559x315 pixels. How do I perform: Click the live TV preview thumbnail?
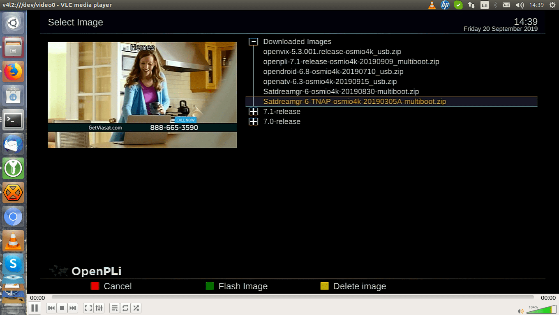pyautogui.click(x=142, y=95)
